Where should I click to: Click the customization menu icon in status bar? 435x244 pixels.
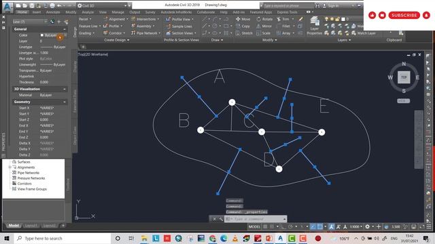click(429, 226)
